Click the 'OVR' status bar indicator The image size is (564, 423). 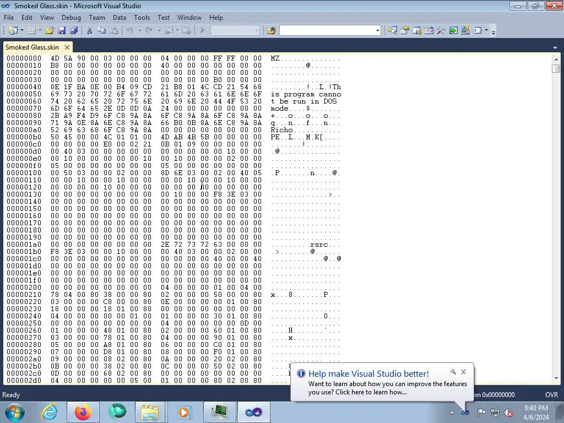coord(551,394)
